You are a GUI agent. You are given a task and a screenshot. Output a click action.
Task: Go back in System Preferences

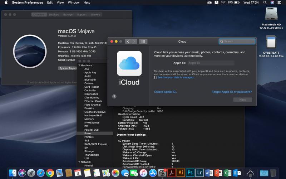[x=128, y=42]
